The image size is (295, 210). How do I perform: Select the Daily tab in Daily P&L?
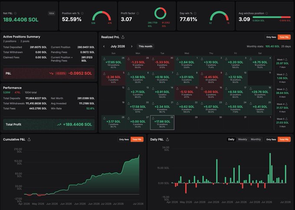click(x=231, y=139)
